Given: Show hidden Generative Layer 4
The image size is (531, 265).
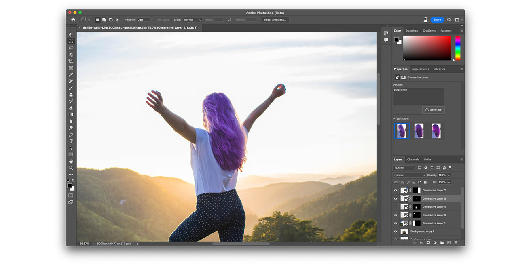Looking at the screenshot, I should (396, 206).
